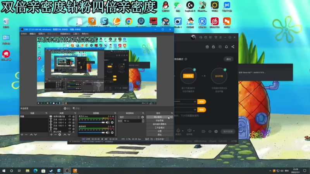Pop out the 来源 dock panel
Screen dimensions: 310x174
tap(75, 113)
